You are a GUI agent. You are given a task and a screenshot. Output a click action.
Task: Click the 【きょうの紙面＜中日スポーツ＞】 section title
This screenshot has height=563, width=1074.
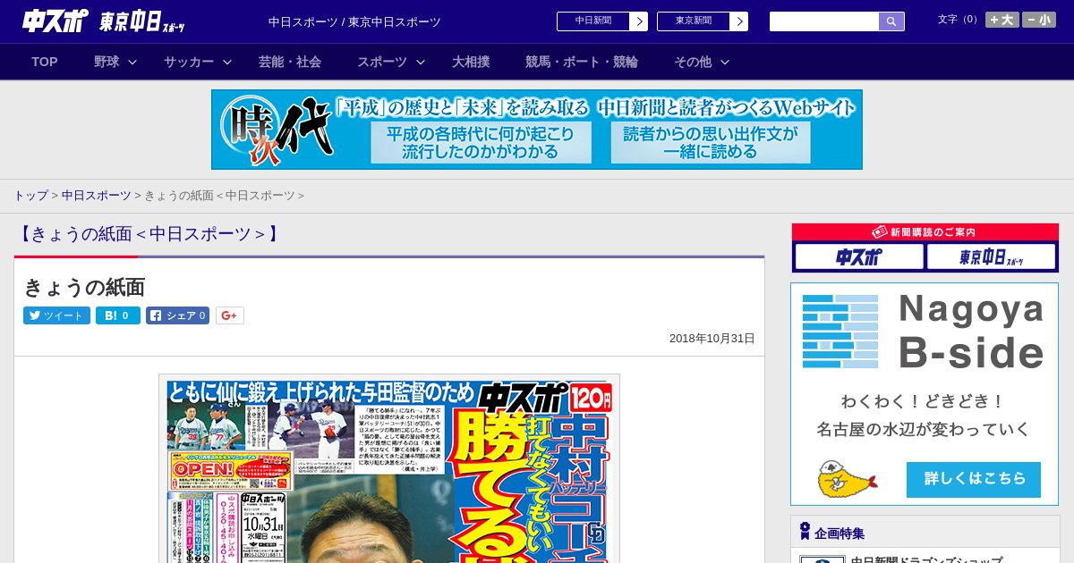coord(149,234)
